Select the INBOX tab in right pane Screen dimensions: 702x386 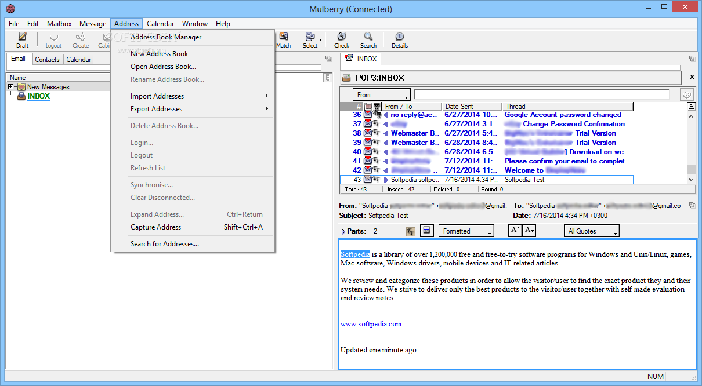360,59
